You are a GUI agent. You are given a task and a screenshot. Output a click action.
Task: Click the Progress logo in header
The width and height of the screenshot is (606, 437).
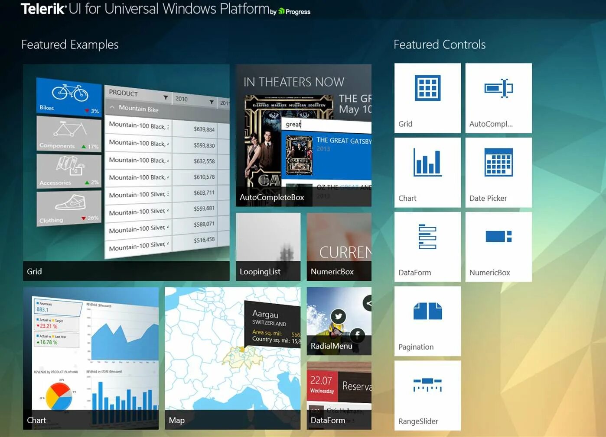[x=295, y=12]
